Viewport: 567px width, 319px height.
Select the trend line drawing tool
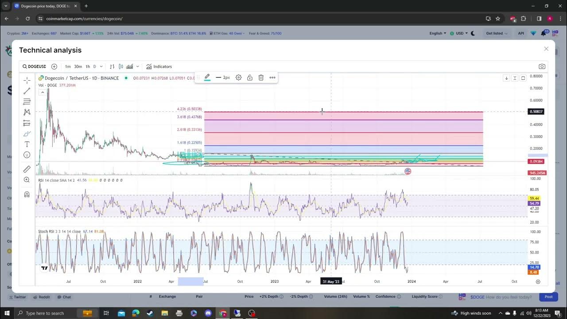(27, 91)
